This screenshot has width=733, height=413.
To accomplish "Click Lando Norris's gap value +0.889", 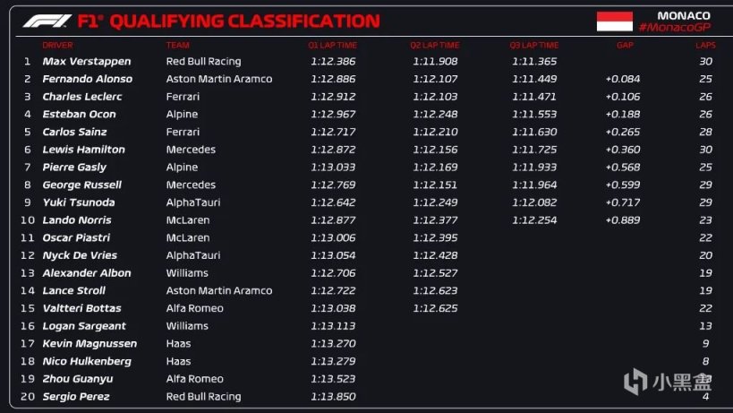I will (622, 220).
